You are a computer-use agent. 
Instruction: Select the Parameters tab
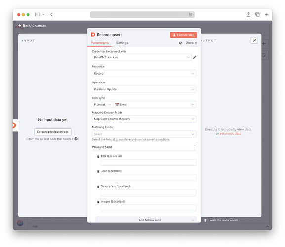tap(100, 43)
